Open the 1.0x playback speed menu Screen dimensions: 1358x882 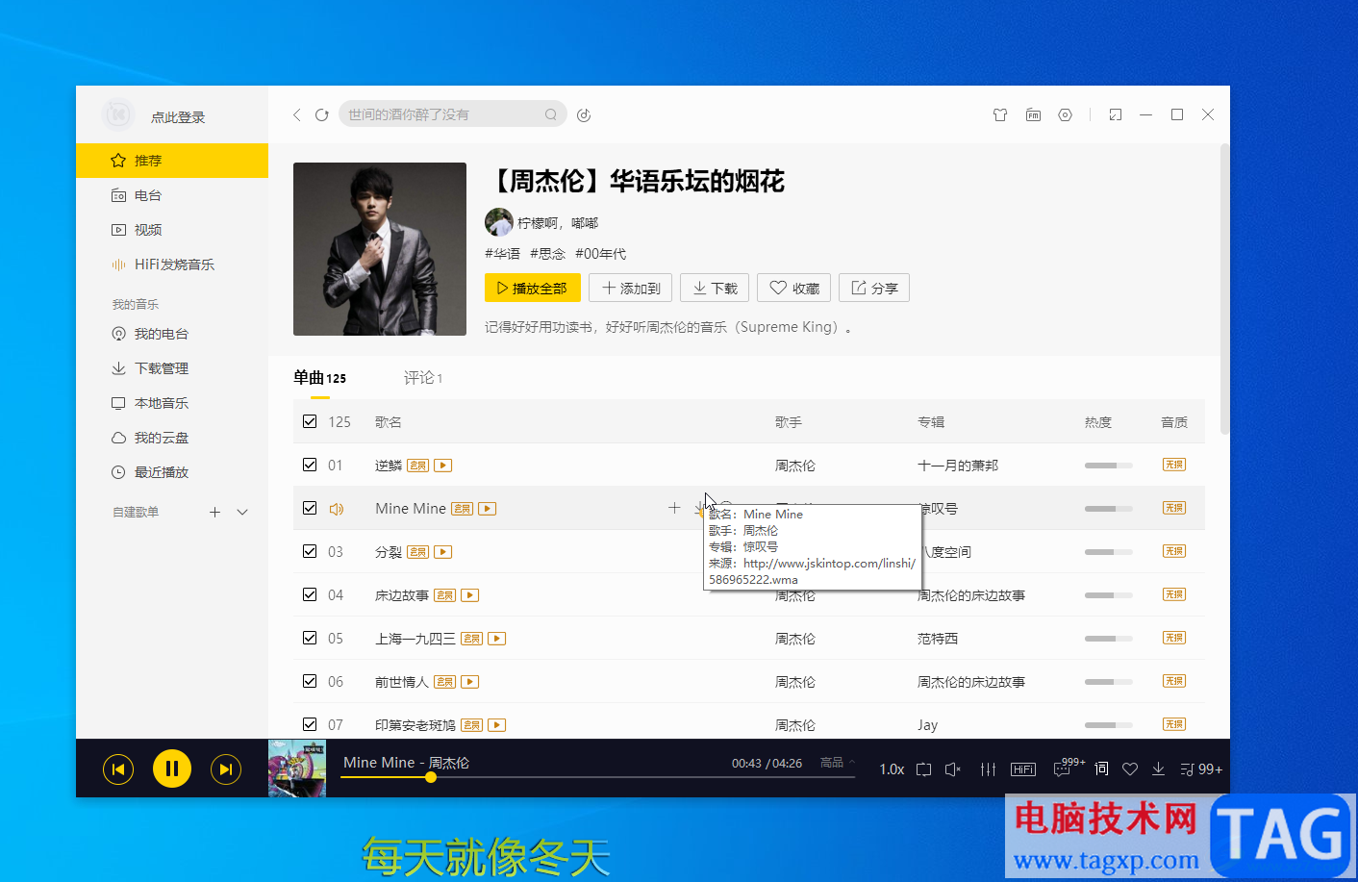tap(892, 769)
